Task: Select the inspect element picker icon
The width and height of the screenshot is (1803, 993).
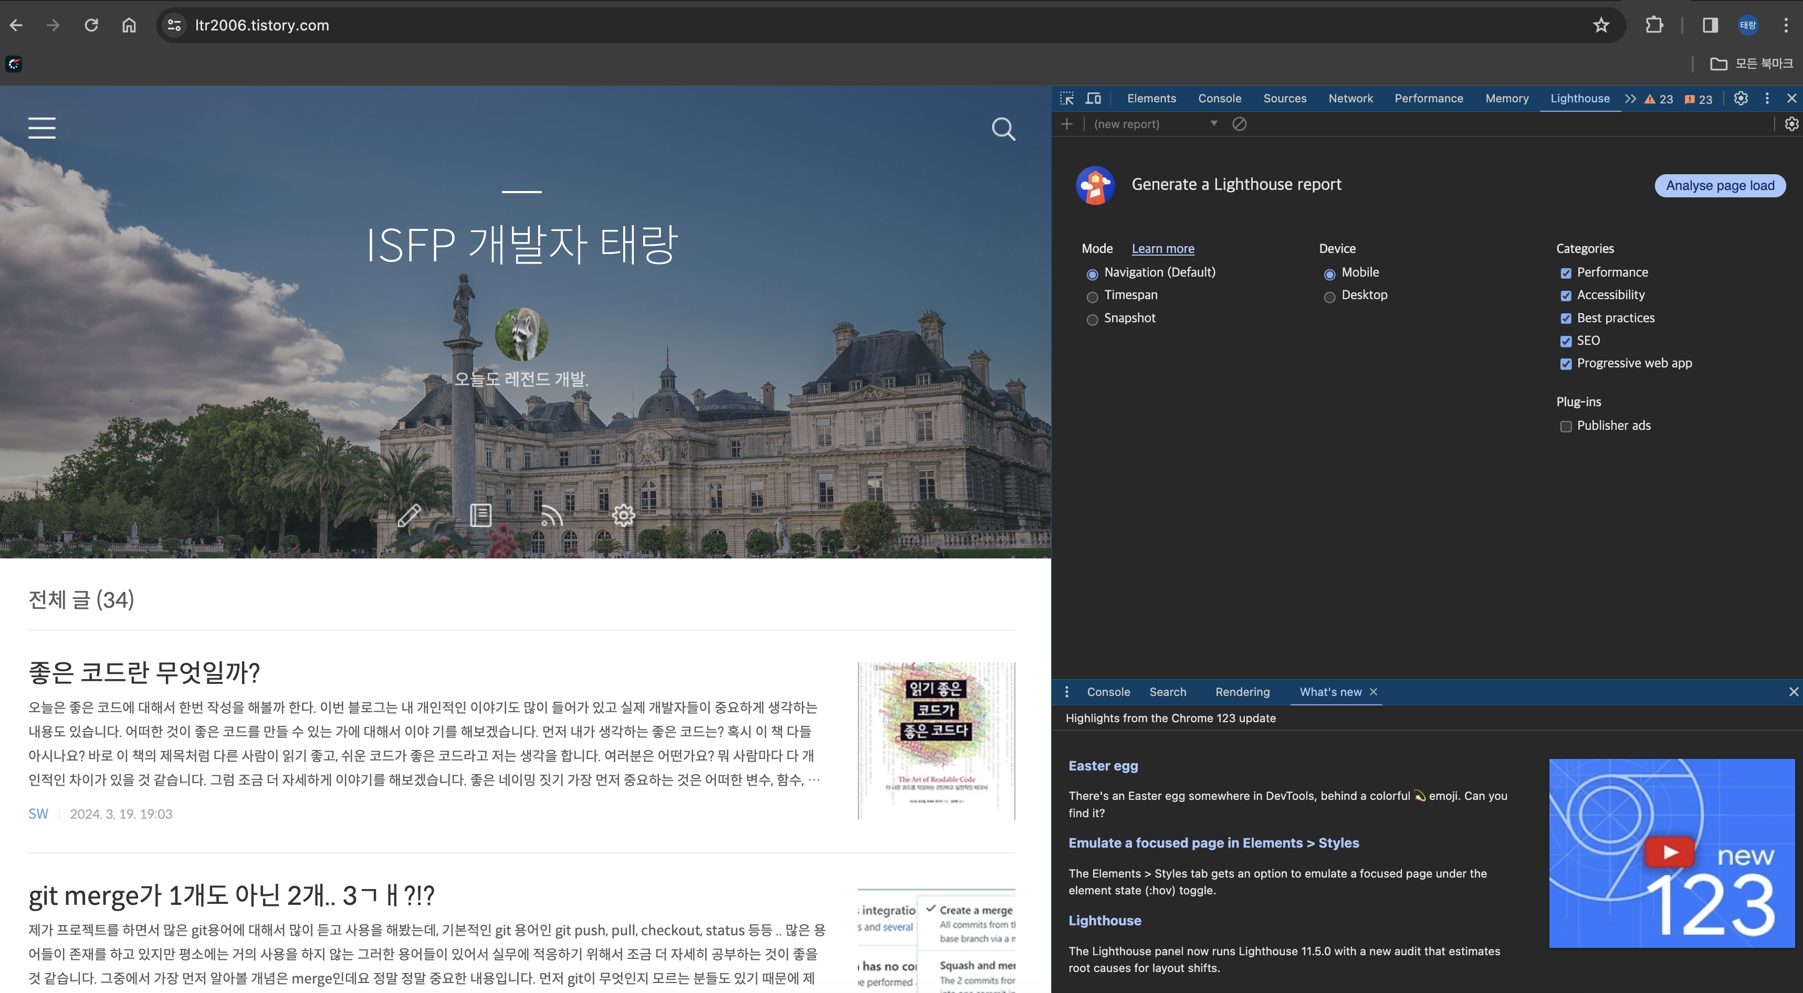Action: [x=1067, y=99]
